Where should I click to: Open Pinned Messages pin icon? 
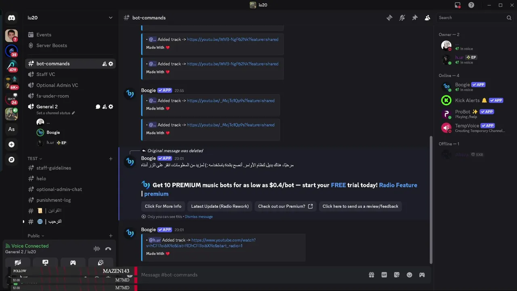[x=414, y=18]
